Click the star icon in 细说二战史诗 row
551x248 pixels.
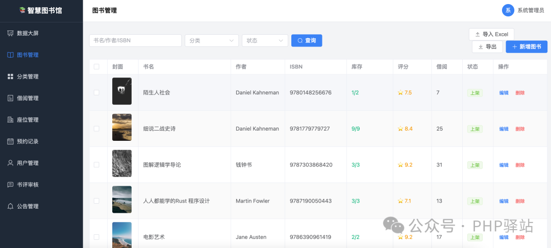(400, 129)
